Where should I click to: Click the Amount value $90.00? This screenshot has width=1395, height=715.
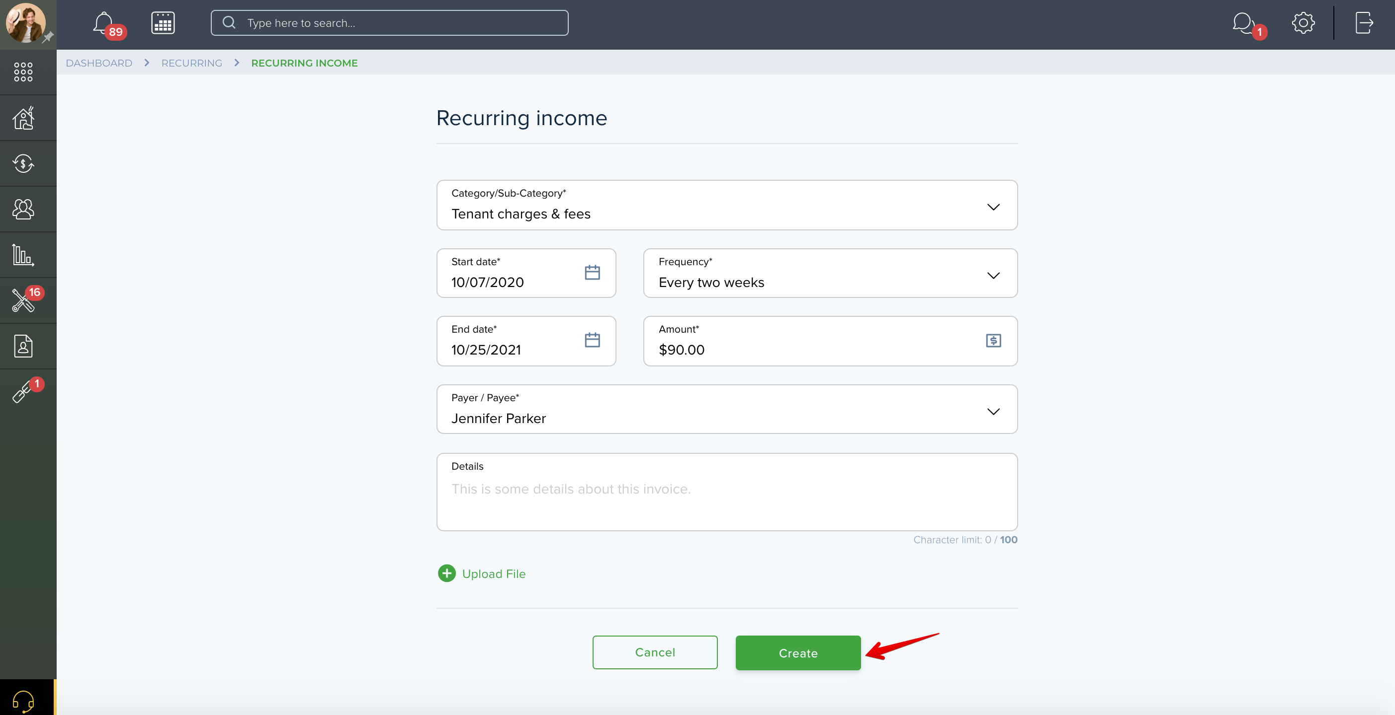click(x=681, y=350)
